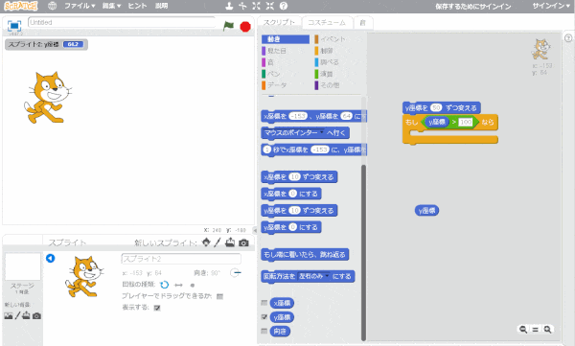The height and width of the screenshot is (346, 575).
Task: Open the ファイル menu
Action: tap(80, 6)
